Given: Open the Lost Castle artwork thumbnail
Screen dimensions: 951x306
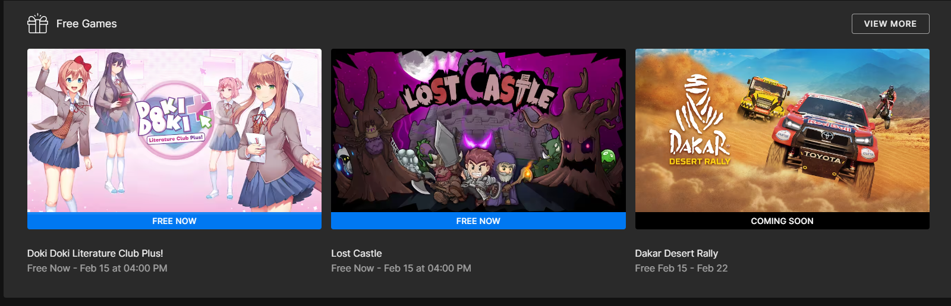Looking at the screenshot, I should pyautogui.click(x=478, y=130).
